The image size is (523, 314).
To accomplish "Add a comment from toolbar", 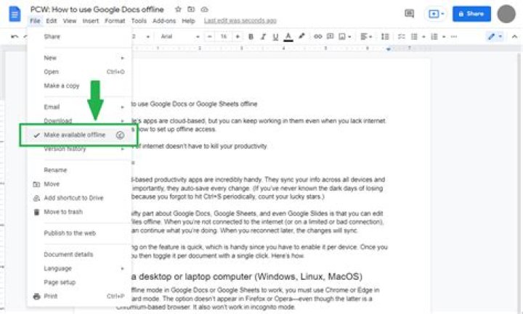I will click(331, 36).
